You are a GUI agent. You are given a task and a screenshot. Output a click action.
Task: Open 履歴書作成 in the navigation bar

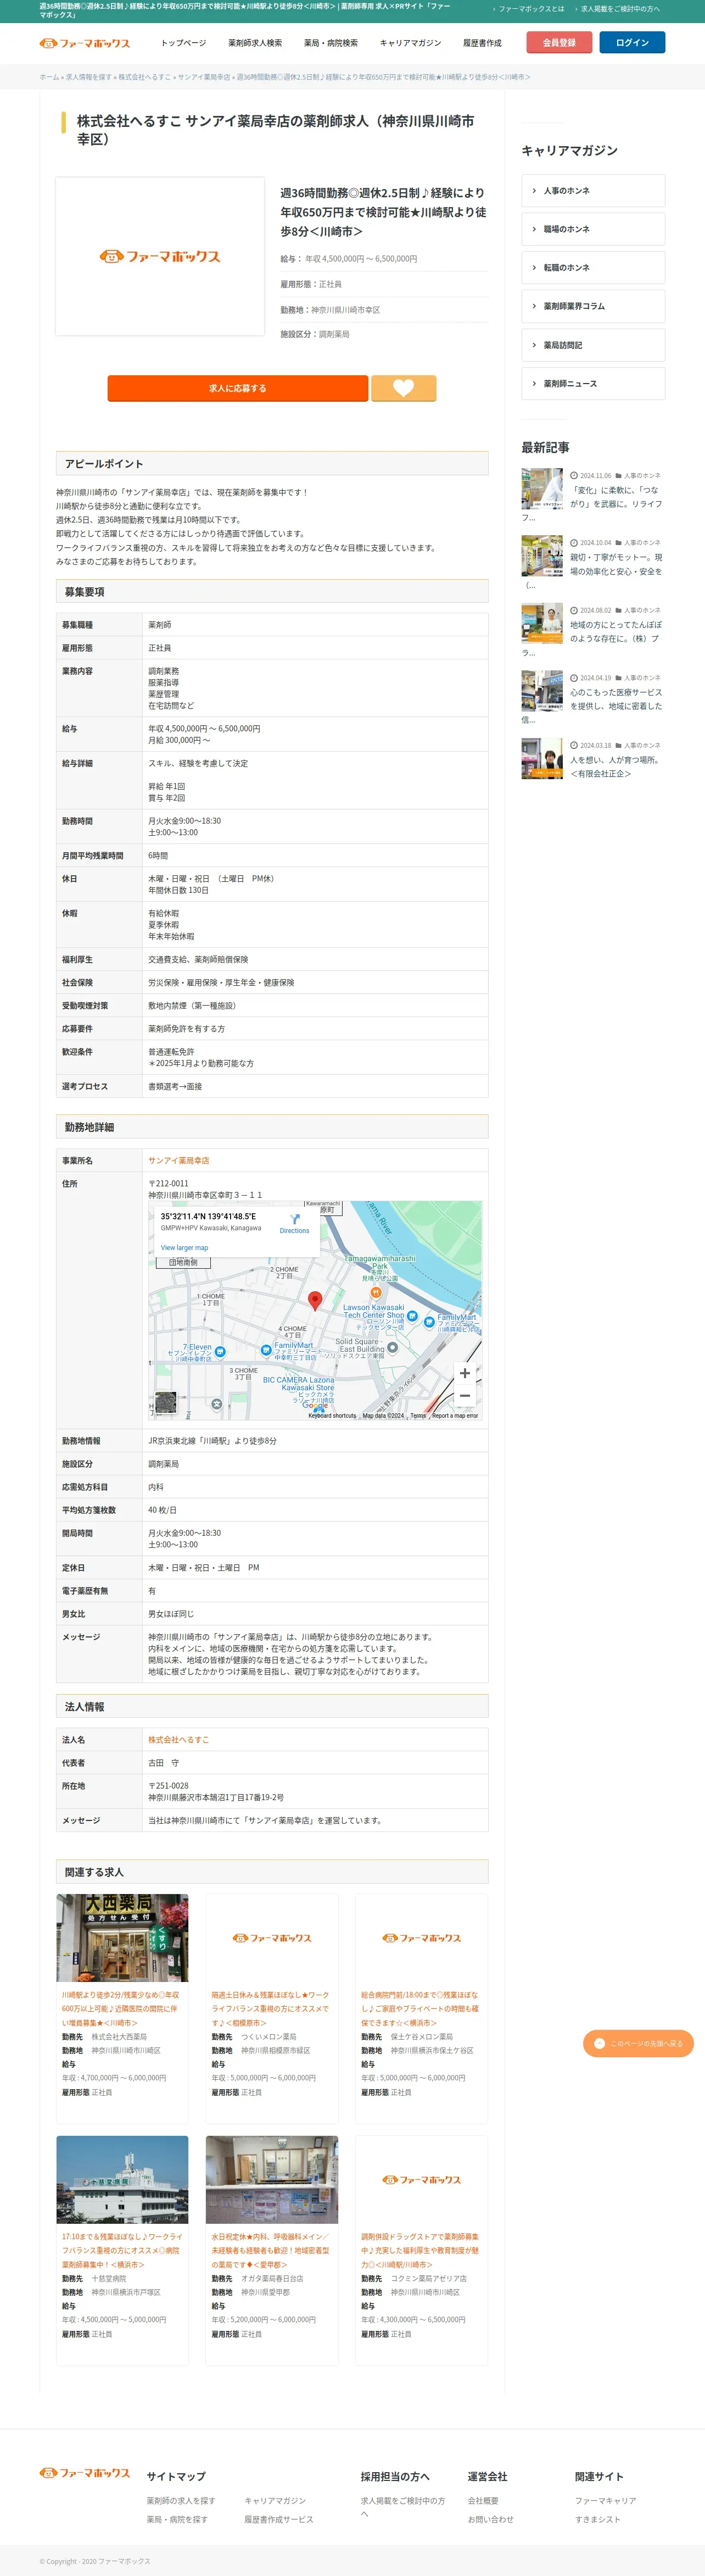tap(482, 43)
